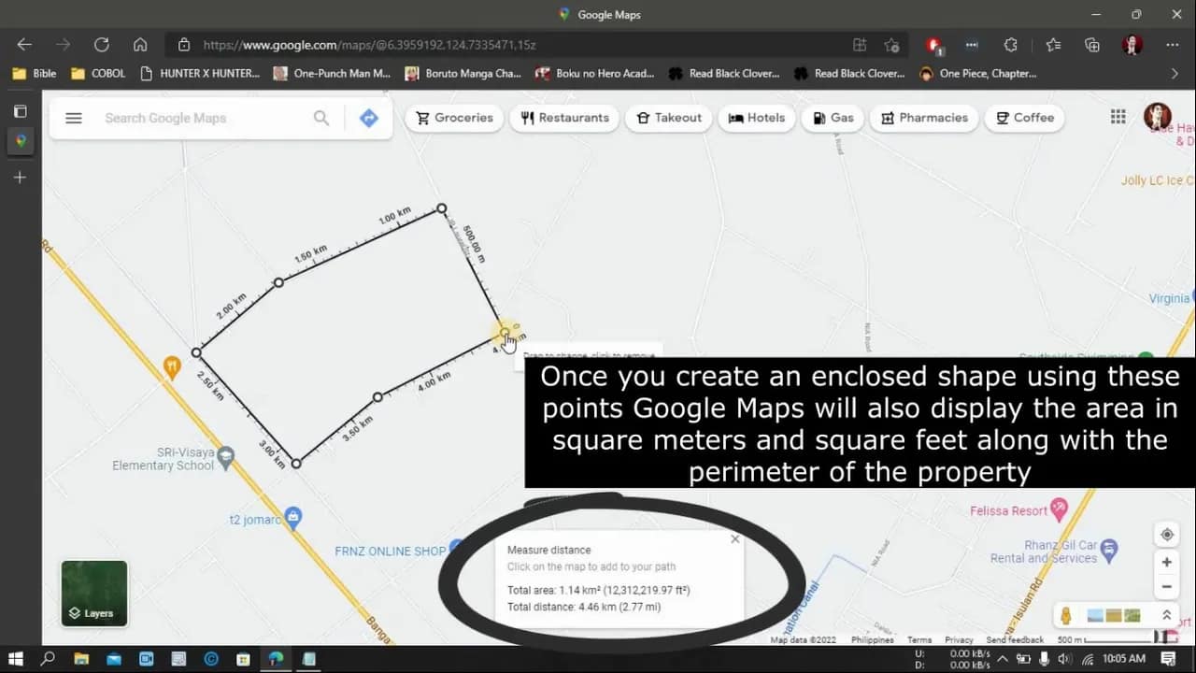1196x673 pixels.
Task: Close the Measure distance panel
Action: tap(734, 539)
